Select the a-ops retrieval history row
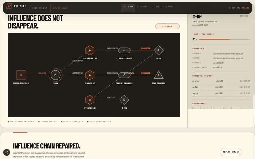 coord(221,93)
